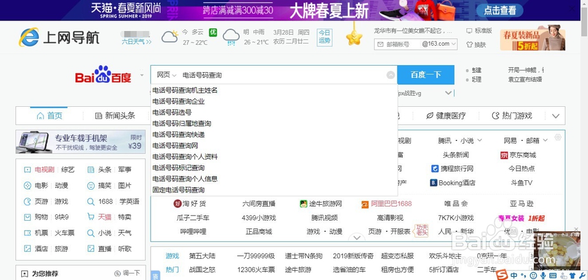
Task: Click the 今日运势 button
Action: click(x=325, y=38)
